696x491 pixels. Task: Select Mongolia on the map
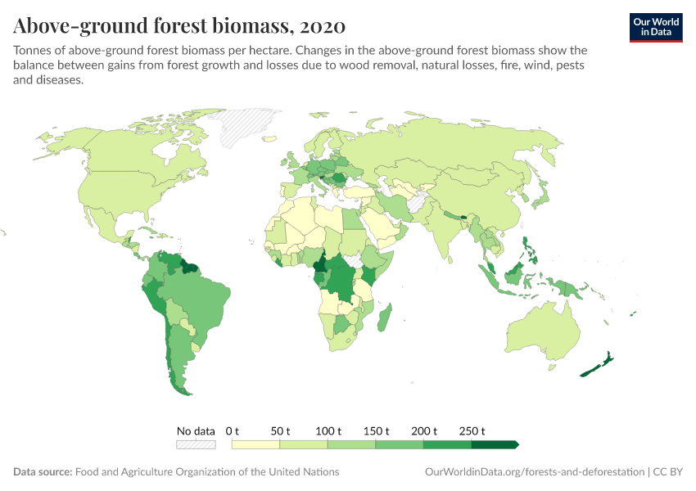(472, 175)
